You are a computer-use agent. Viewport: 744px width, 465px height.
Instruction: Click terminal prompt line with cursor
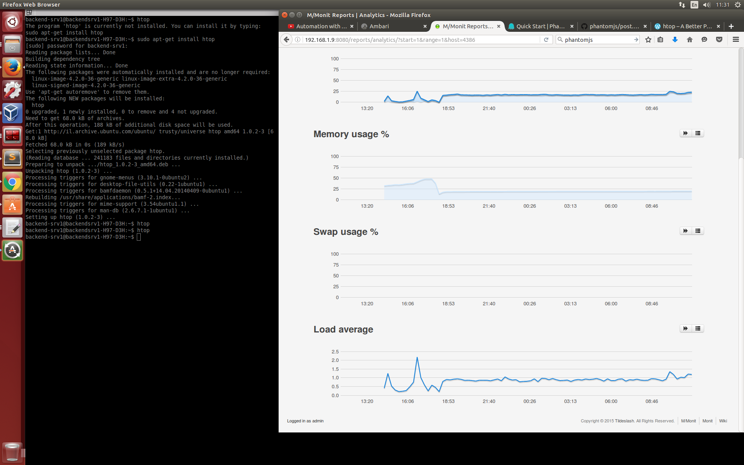[83, 237]
